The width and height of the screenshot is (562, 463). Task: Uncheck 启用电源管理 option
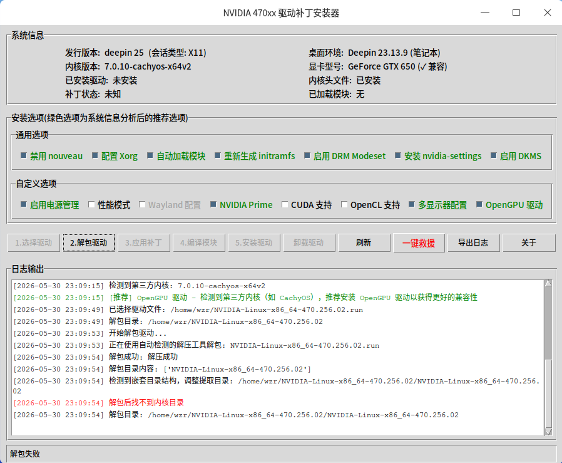coord(24,205)
